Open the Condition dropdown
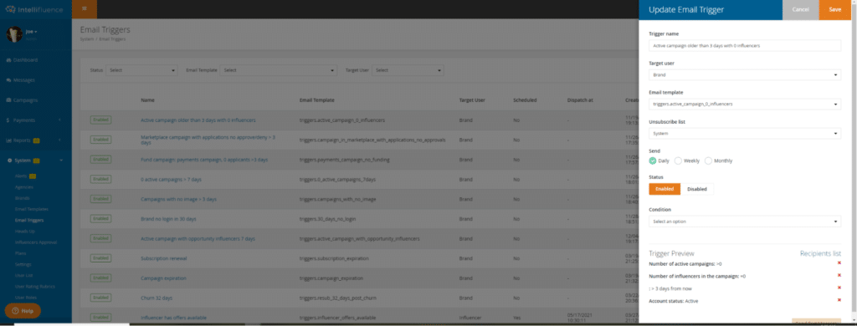The image size is (857, 326). [x=744, y=222]
